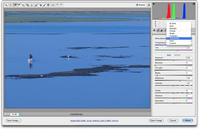Click the Tint value field +21
Viewport: 199px width, 129px height.
click(189, 48)
